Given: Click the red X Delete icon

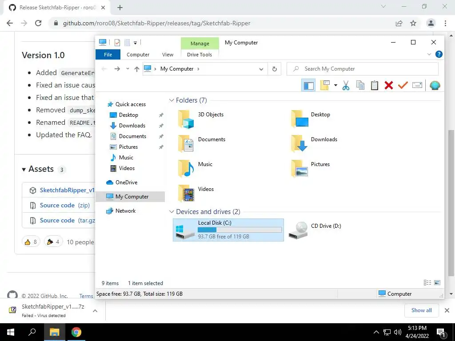Looking at the screenshot, I should point(388,86).
